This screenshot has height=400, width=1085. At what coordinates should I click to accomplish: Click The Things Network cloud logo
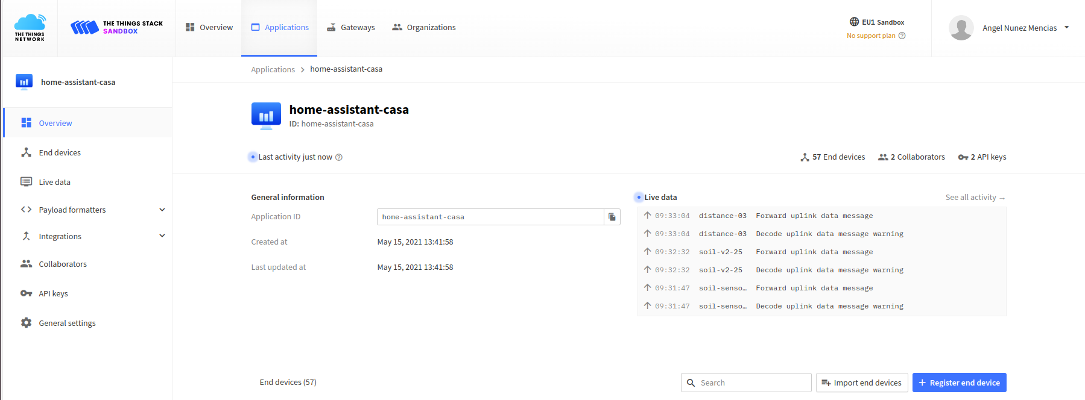30,28
